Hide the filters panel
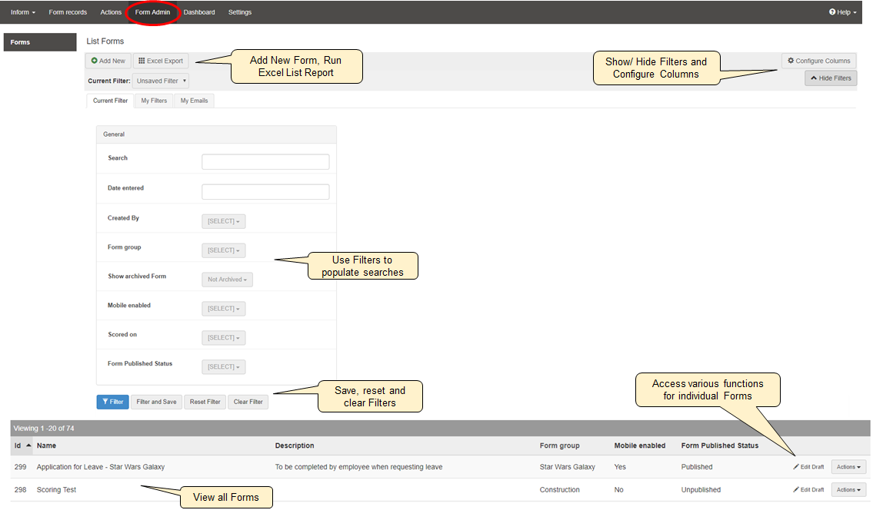873x510 pixels. point(831,78)
